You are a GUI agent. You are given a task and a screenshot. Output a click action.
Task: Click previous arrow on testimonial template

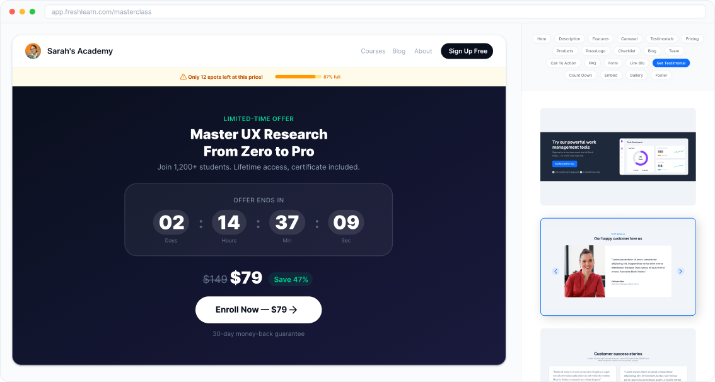555,271
